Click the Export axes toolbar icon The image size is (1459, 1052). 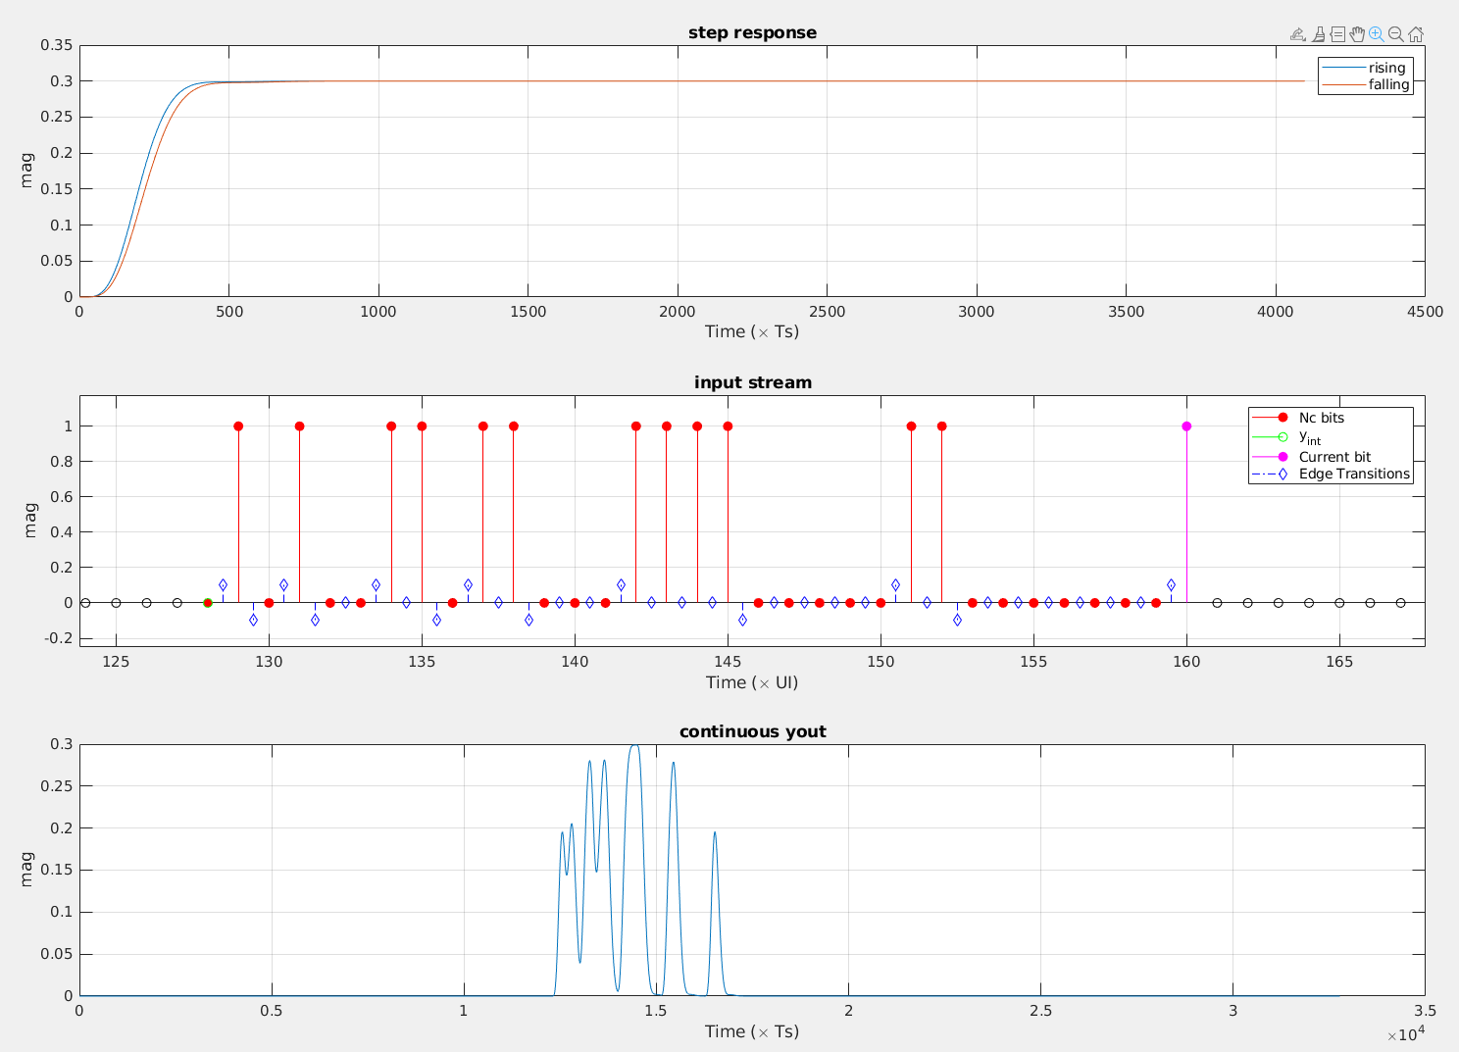(x=1297, y=34)
